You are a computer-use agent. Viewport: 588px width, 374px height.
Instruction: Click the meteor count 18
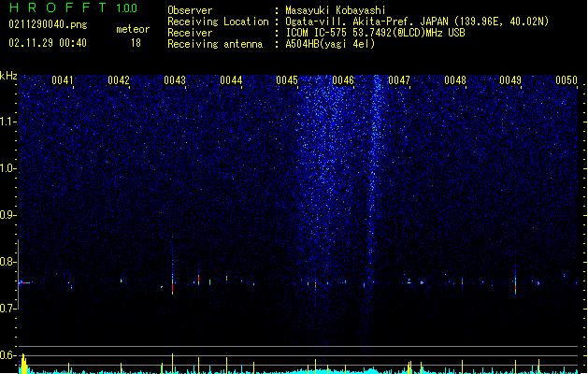click(x=136, y=43)
